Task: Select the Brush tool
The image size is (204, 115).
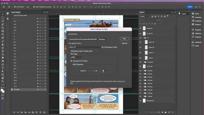Action: click(x=3, y=41)
